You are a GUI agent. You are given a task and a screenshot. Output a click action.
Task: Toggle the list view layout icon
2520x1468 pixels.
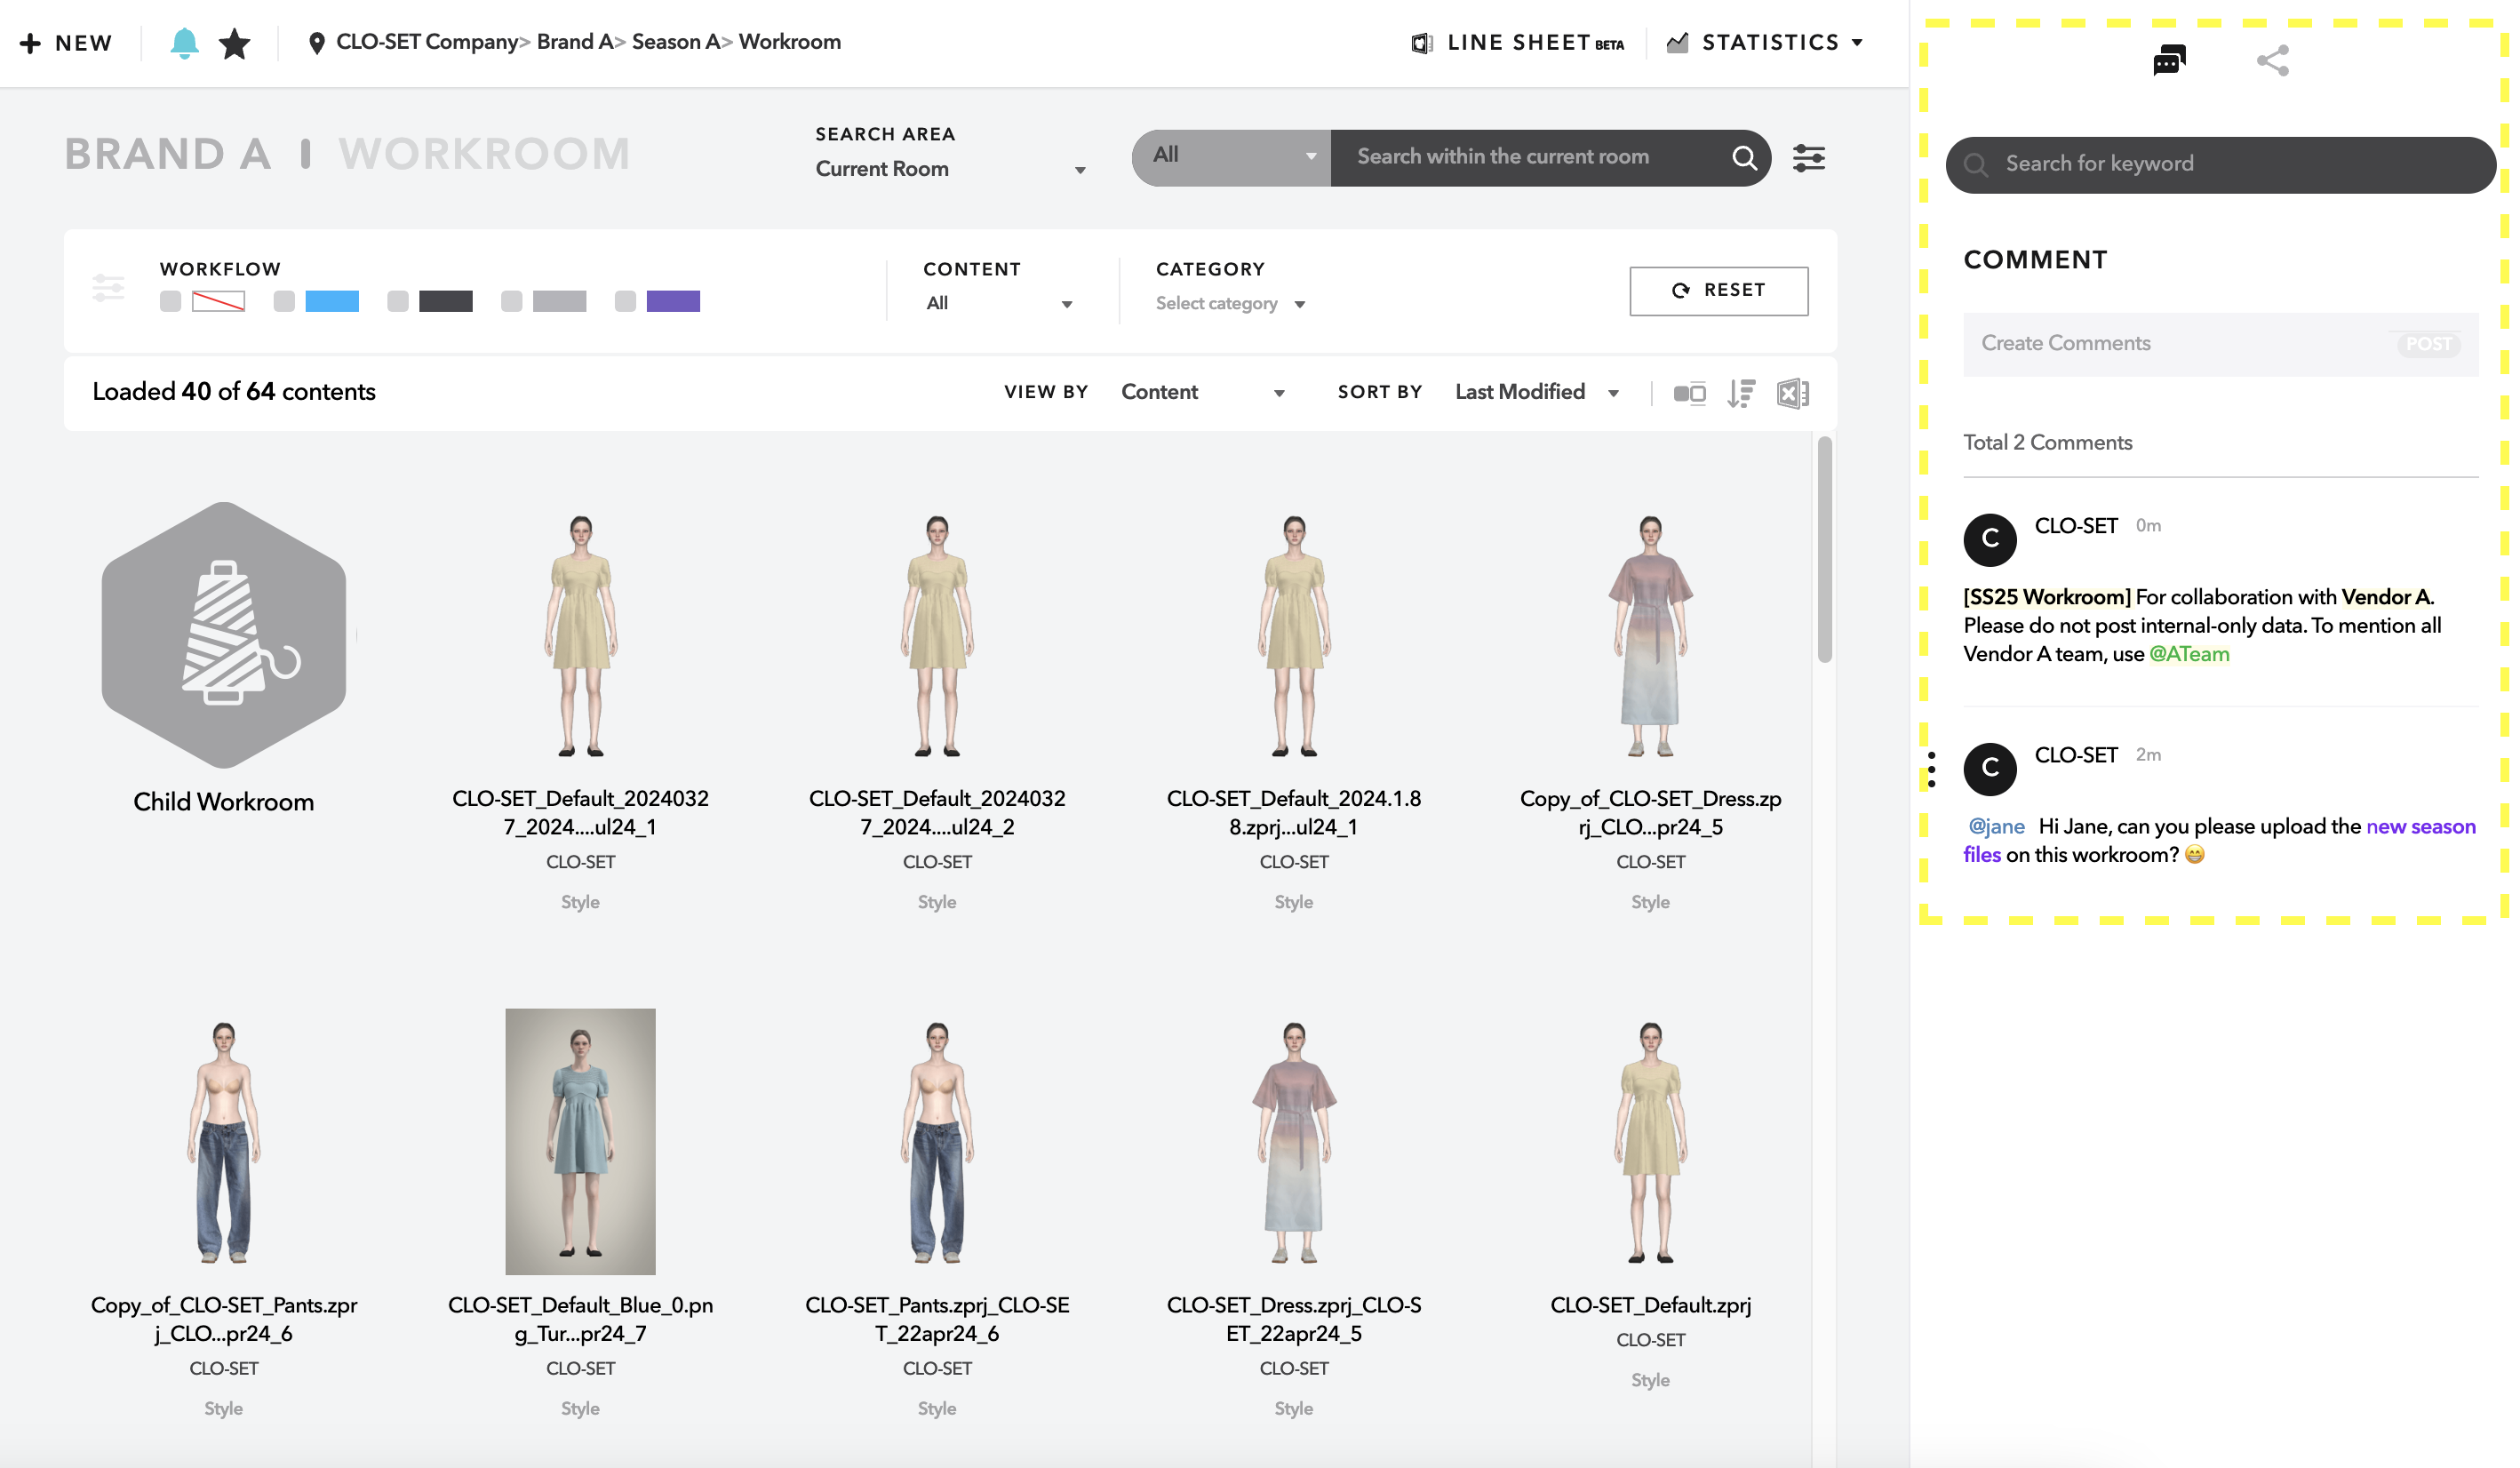[1742, 392]
